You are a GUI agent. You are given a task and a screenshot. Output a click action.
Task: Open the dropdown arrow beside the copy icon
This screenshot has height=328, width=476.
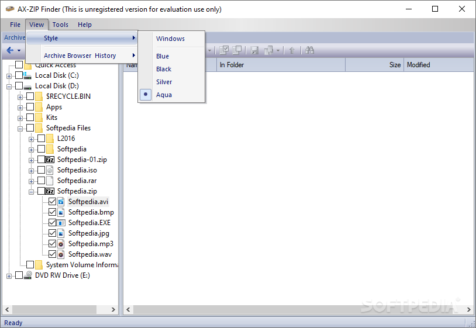pos(278,50)
